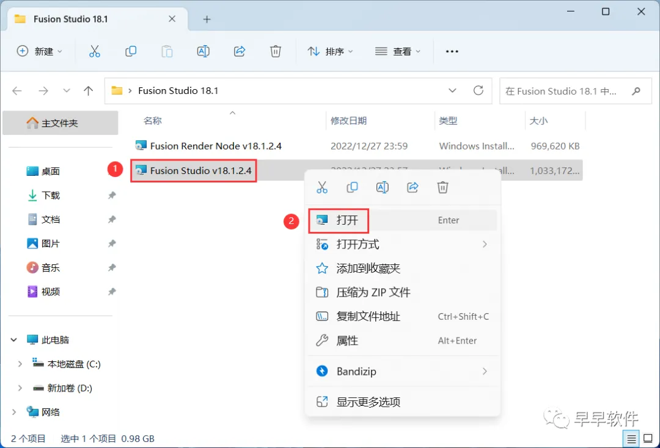Viewport: 660px width, 448px height.
Task: Open the three-dot more options menu
Action: click(x=452, y=51)
